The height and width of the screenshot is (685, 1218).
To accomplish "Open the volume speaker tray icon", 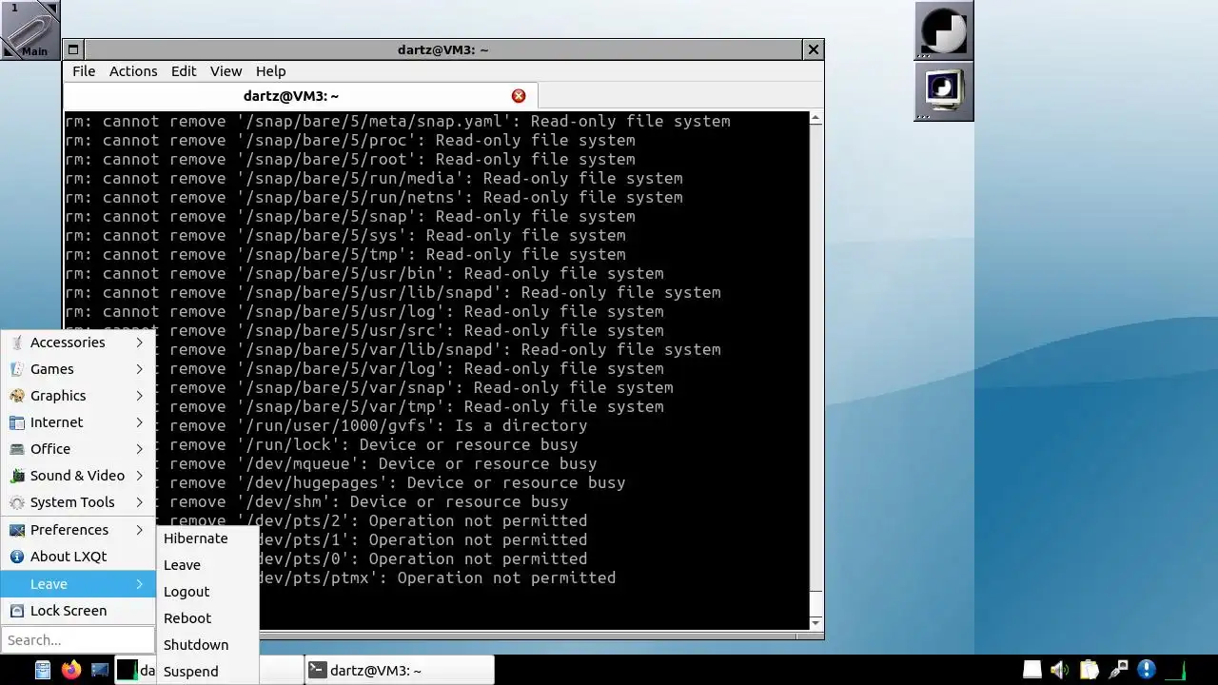I will [1060, 671].
